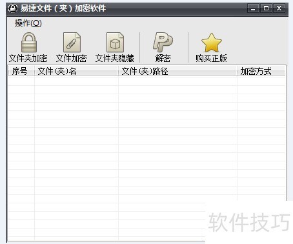Image resolution: width=293 pixels, height=244 pixels.
Task: Select first empty row under 序号 column
Action: click(x=21, y=81)
